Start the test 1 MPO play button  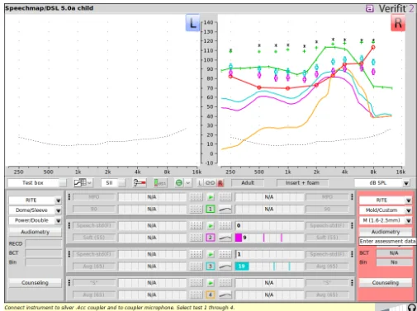211,197
